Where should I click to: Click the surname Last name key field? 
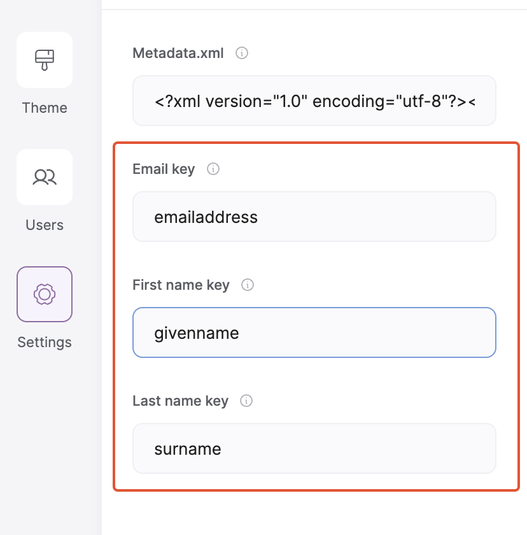coord(314,448)
